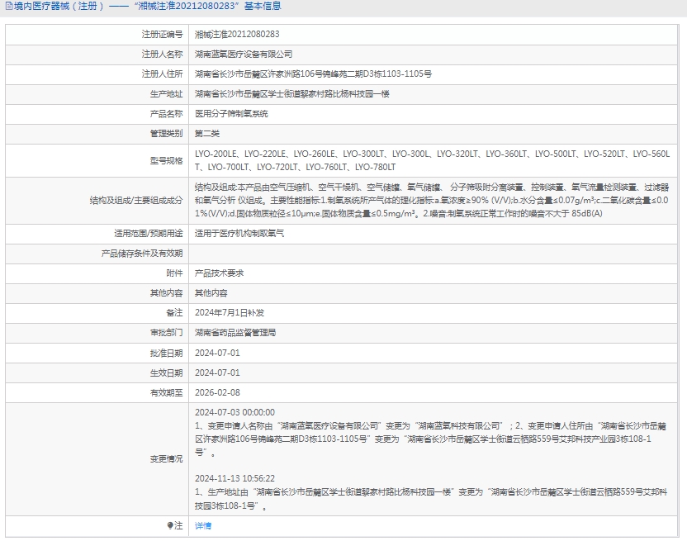Click the change record timestamp 2024-07-03 00:00:00
Image resolution: width=687 pixels, height=541 pixels.
click(x=235, y=412)
